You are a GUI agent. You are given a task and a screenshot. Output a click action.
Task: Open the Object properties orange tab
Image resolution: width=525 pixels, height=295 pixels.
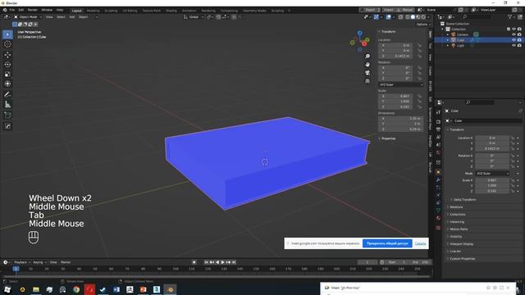pyautogui.click(x=438, y=172)
